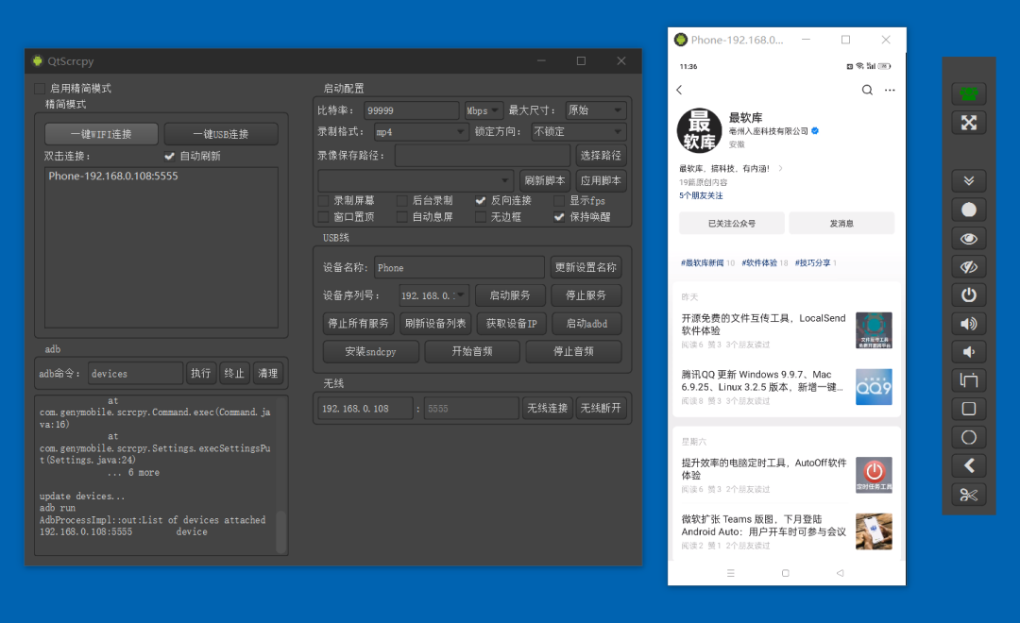
Task: Click the square app-switch icon in toolbar
Action: pos(968,410)
